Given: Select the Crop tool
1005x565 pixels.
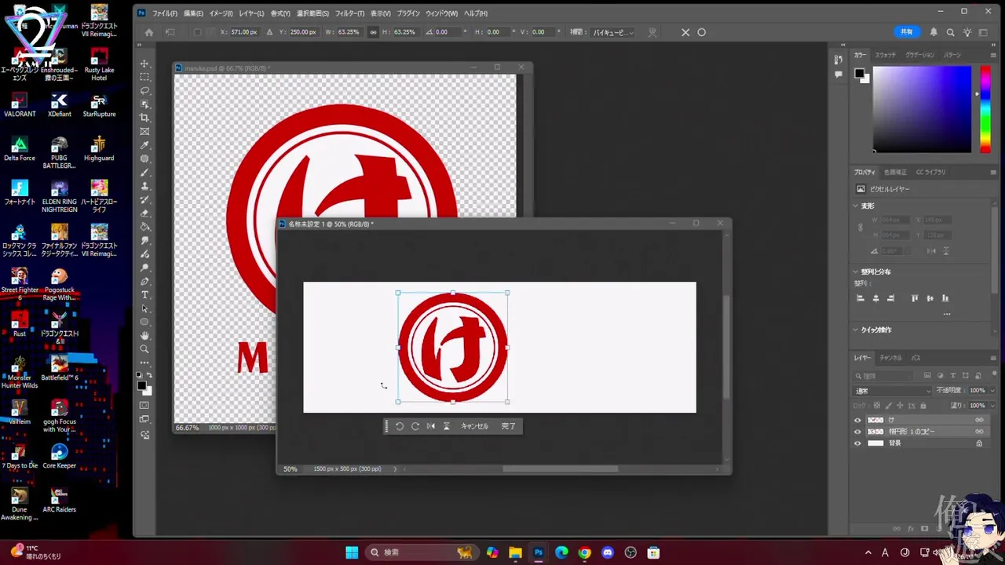Looking at the screenshot, I should pos(144,118).
